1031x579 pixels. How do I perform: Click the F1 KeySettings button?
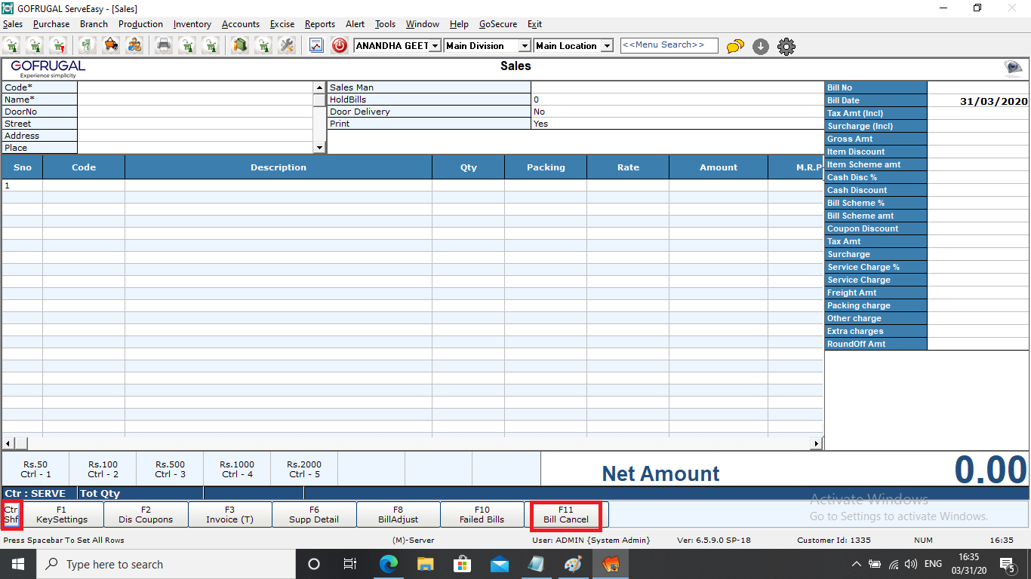(62, 515)
